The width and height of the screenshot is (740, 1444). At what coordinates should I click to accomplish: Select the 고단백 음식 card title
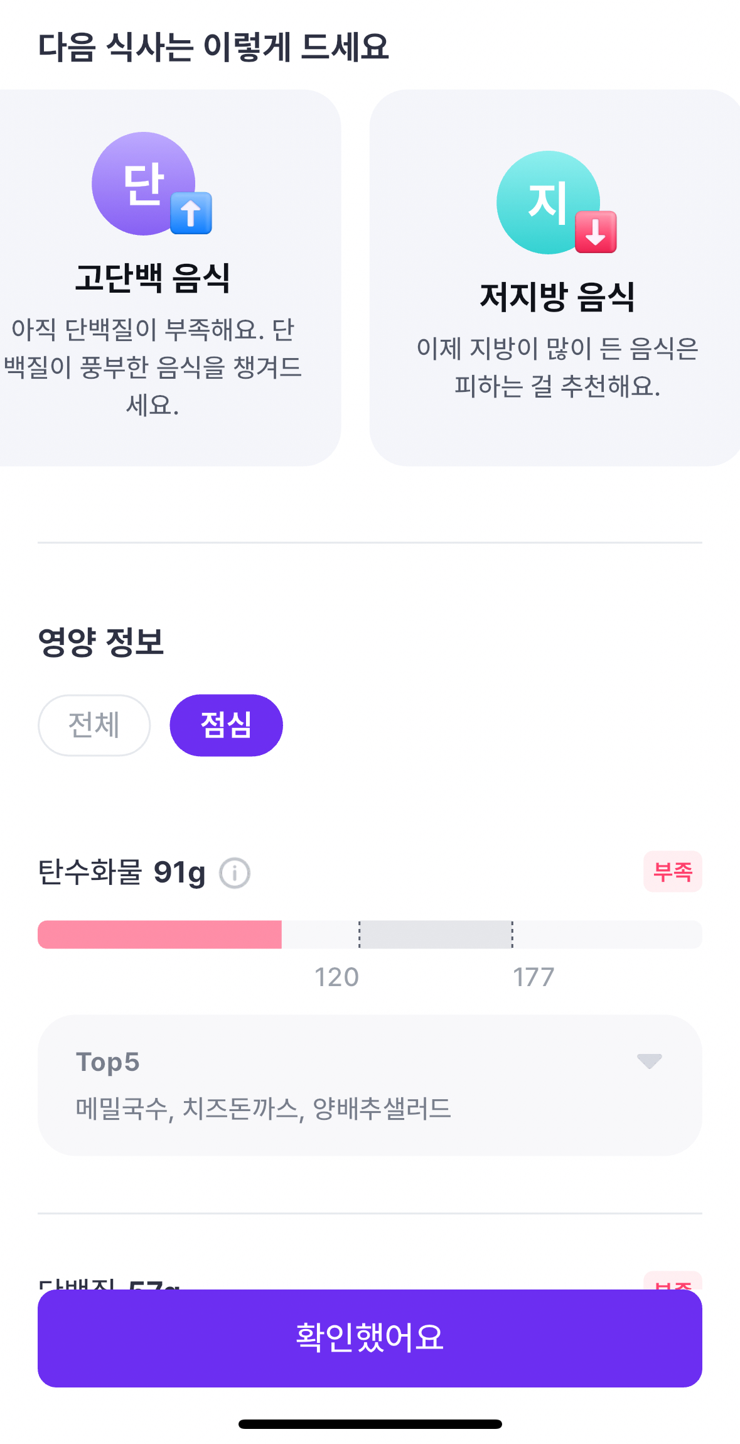(153, 278)
